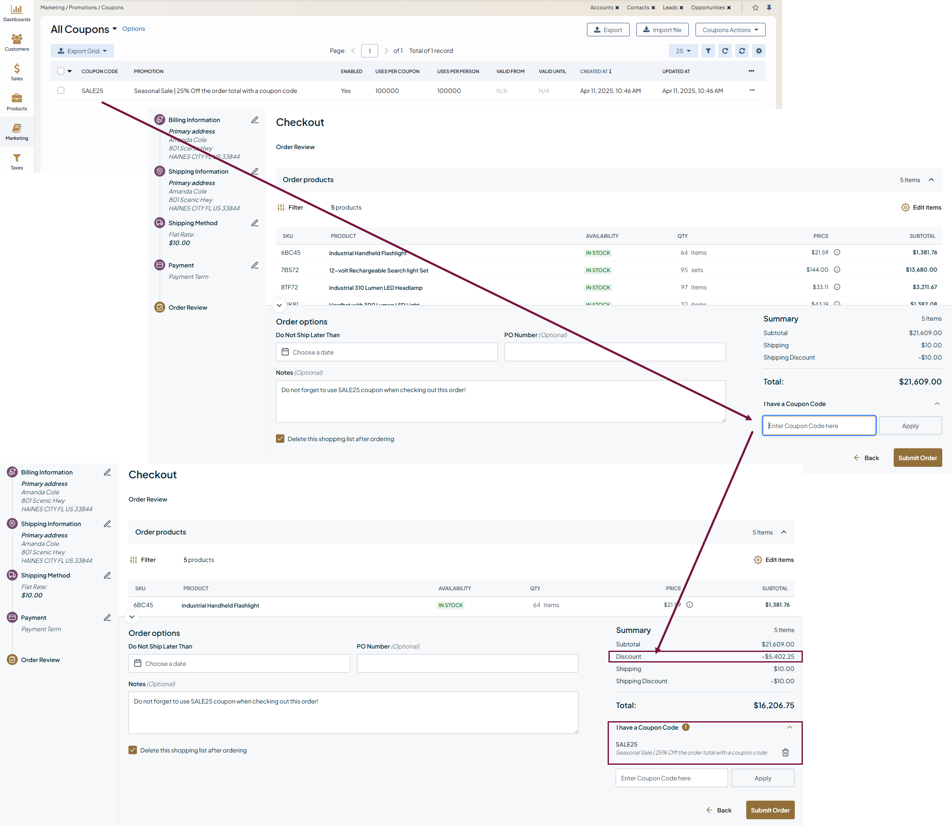The image size is (952, 826).
Task: Switch to the Opportunities pinned tab
Action: pos(707,7)
